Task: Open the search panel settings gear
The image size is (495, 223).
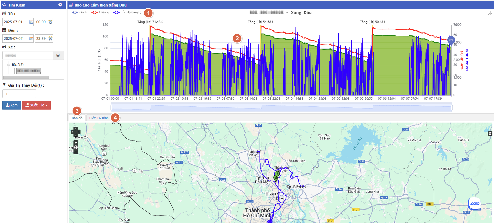Action: pos(60,5)
